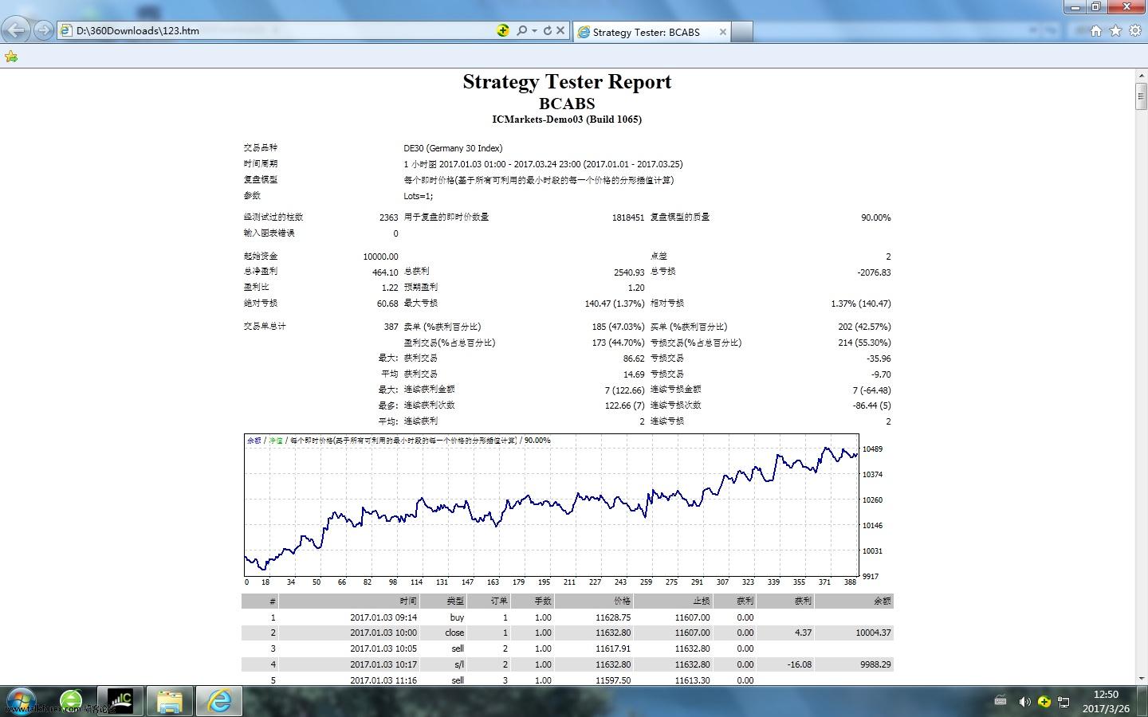Click modelling quality value 90.00%
1148x717 pixels.
pyautogui.click(x=875, y=217)
